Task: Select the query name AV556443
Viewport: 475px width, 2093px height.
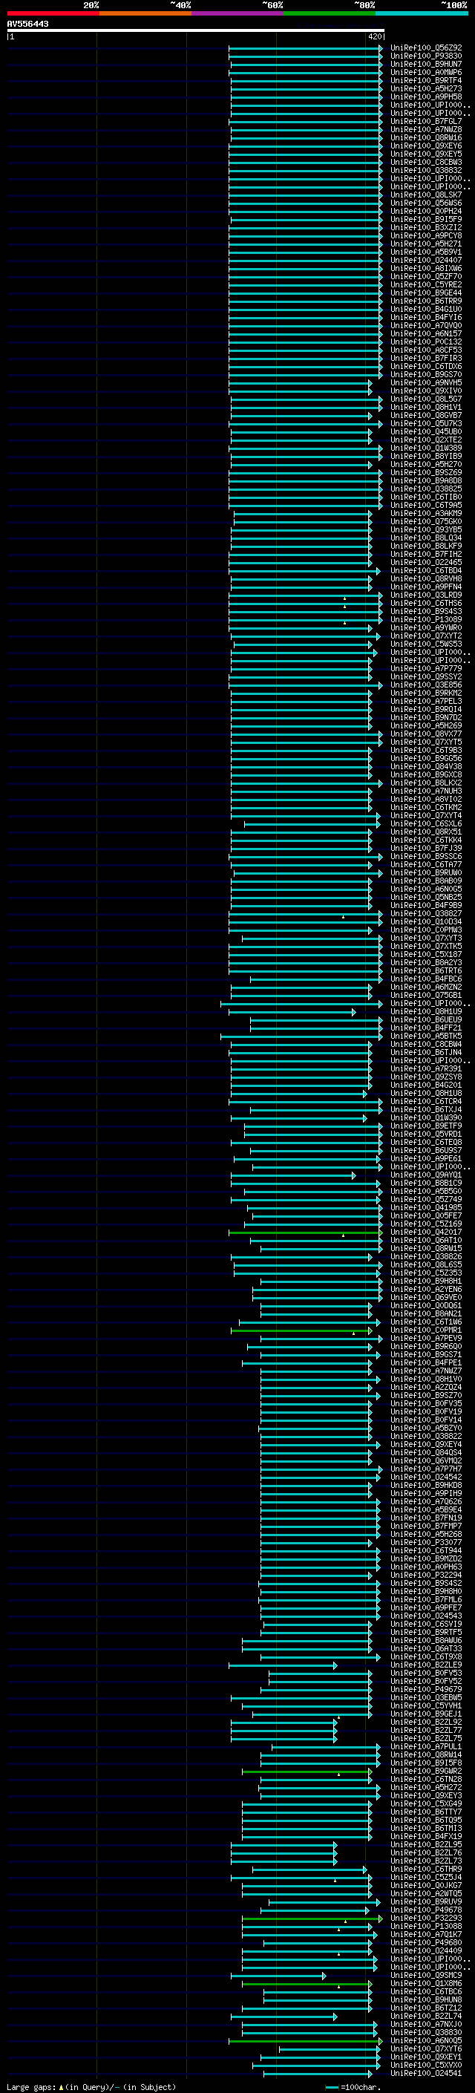Action: 27,24
